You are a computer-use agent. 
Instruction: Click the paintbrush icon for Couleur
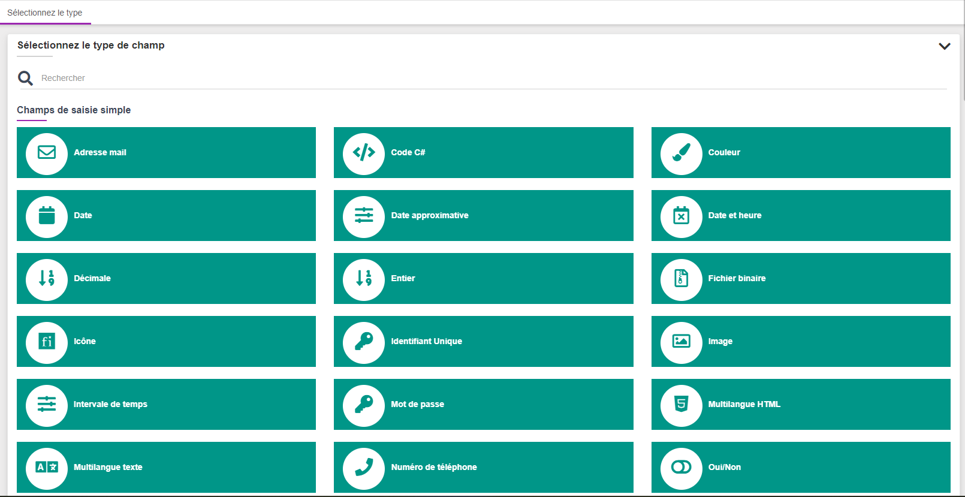681,153
